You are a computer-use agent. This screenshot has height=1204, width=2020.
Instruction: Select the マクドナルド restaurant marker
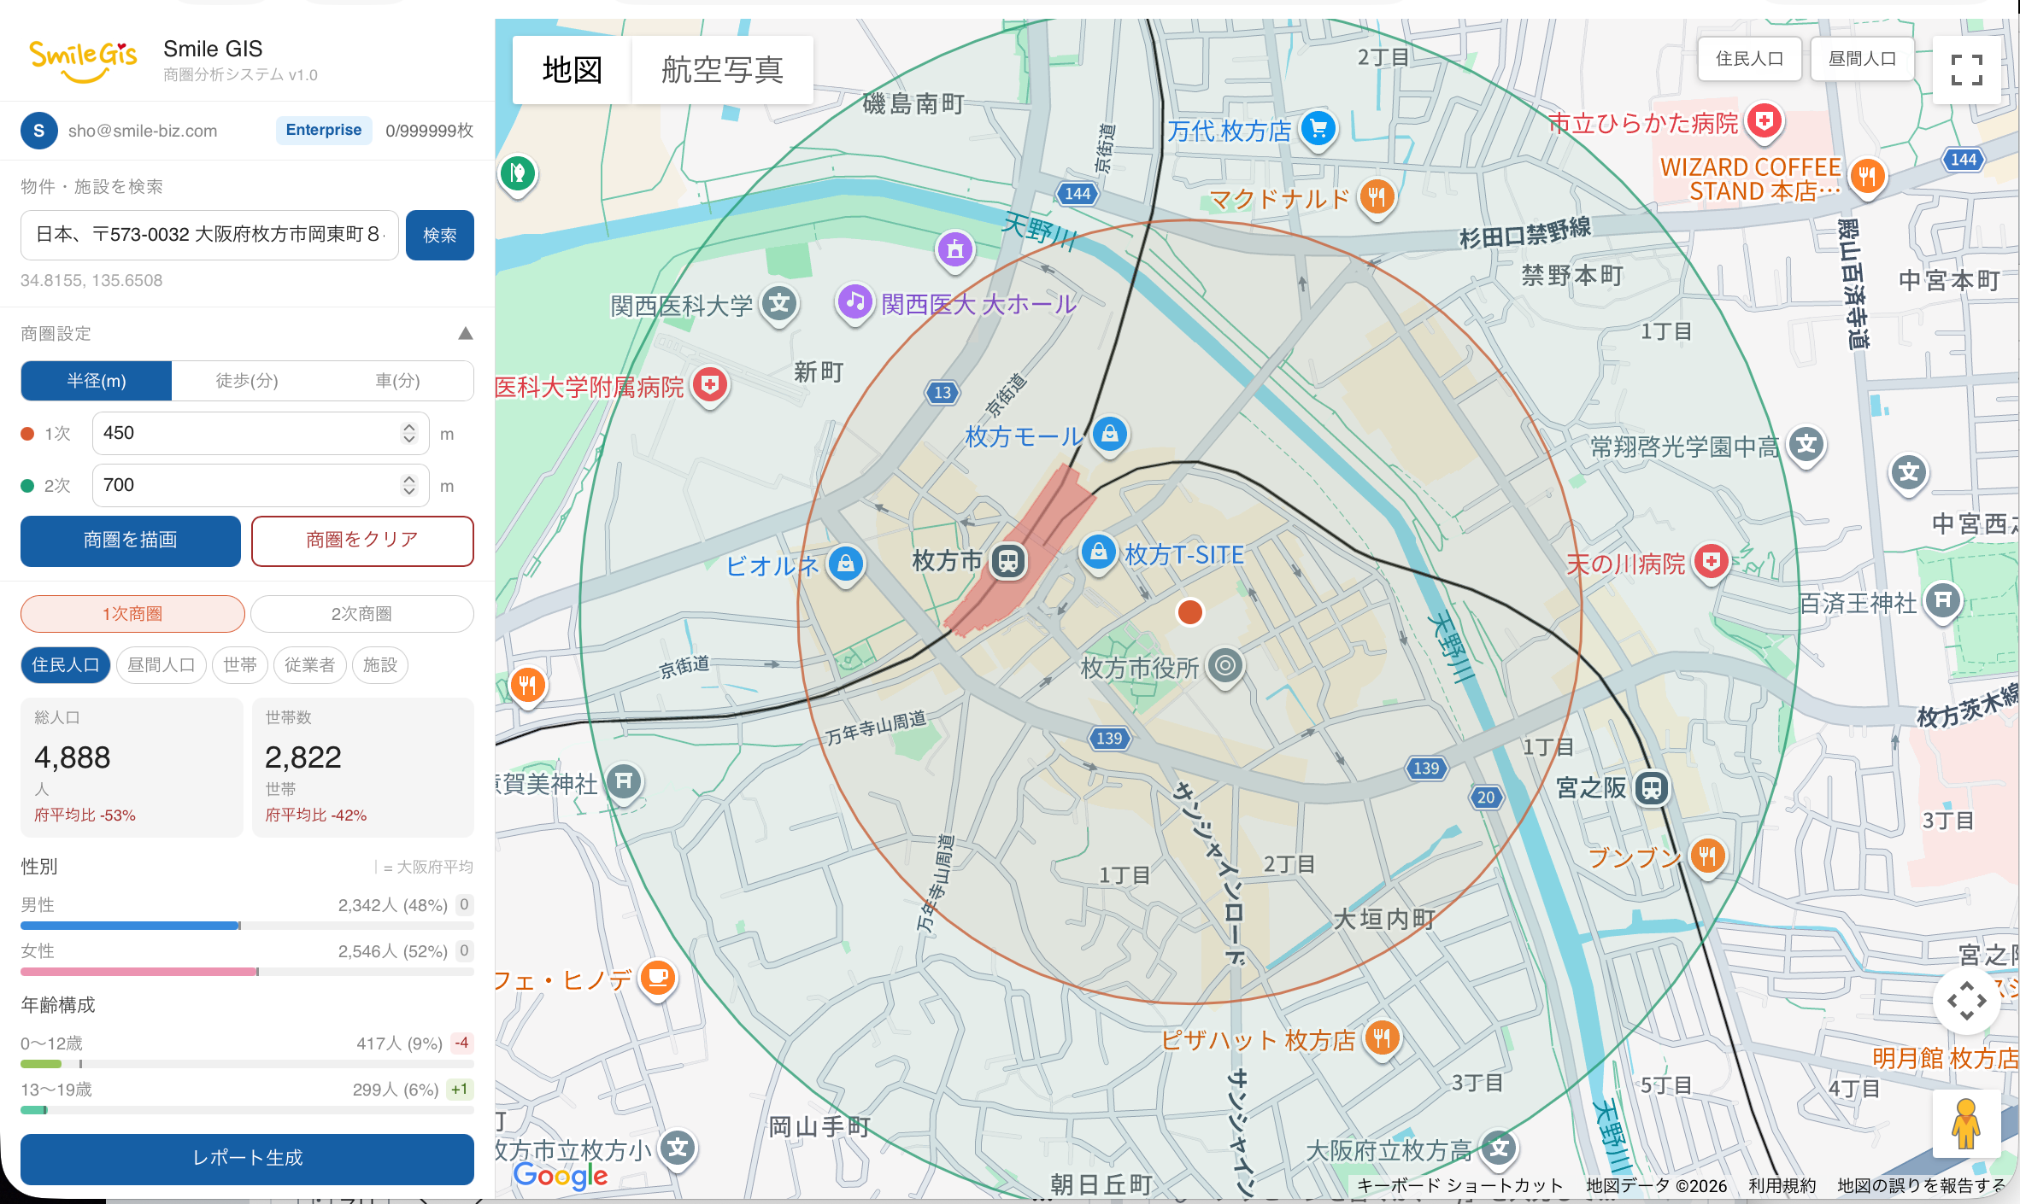click(x=1376, y=197)
